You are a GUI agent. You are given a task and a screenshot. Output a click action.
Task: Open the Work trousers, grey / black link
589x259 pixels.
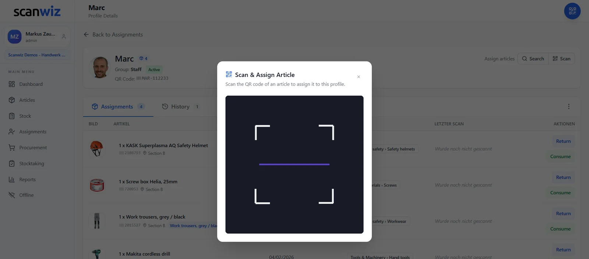pos(193,226)
